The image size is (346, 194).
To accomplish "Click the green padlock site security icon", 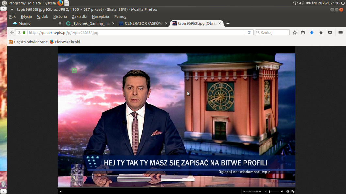I will (x=24, y=33).
